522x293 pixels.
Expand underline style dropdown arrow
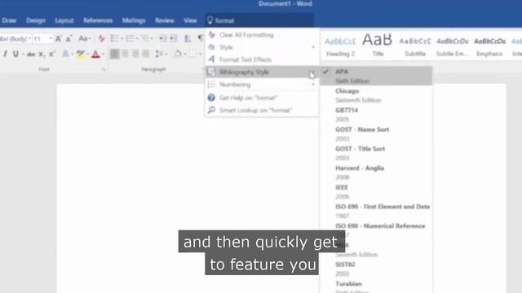point(23,55)
